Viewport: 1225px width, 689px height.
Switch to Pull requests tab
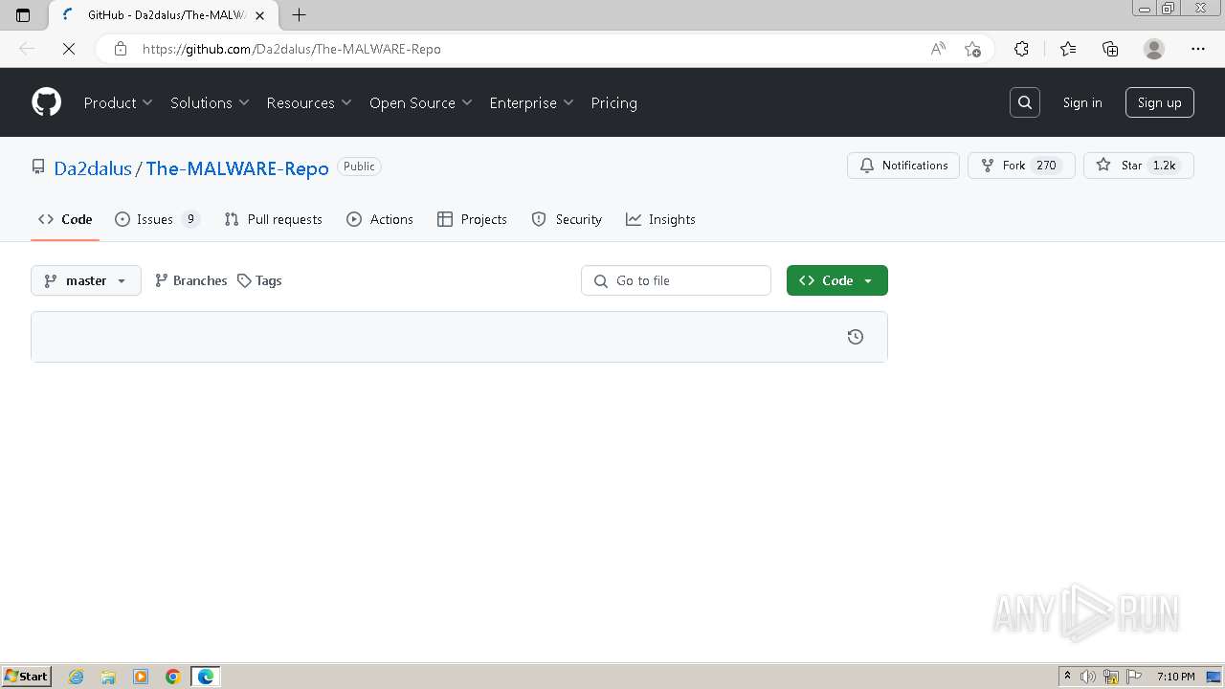[x=274, y=219]
